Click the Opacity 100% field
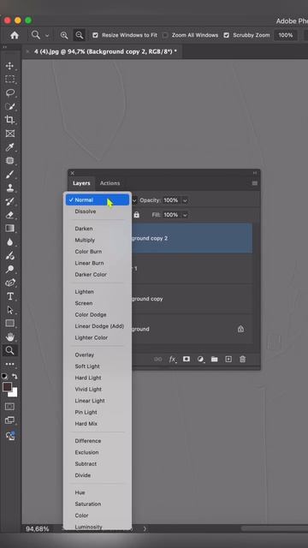This screenshot has width=308, height=548. (171, 200)
